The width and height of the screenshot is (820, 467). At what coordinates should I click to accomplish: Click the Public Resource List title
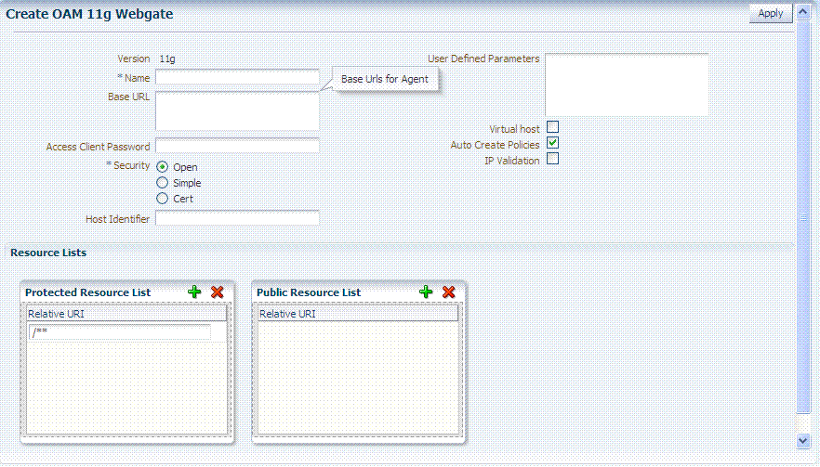(309, 292)
